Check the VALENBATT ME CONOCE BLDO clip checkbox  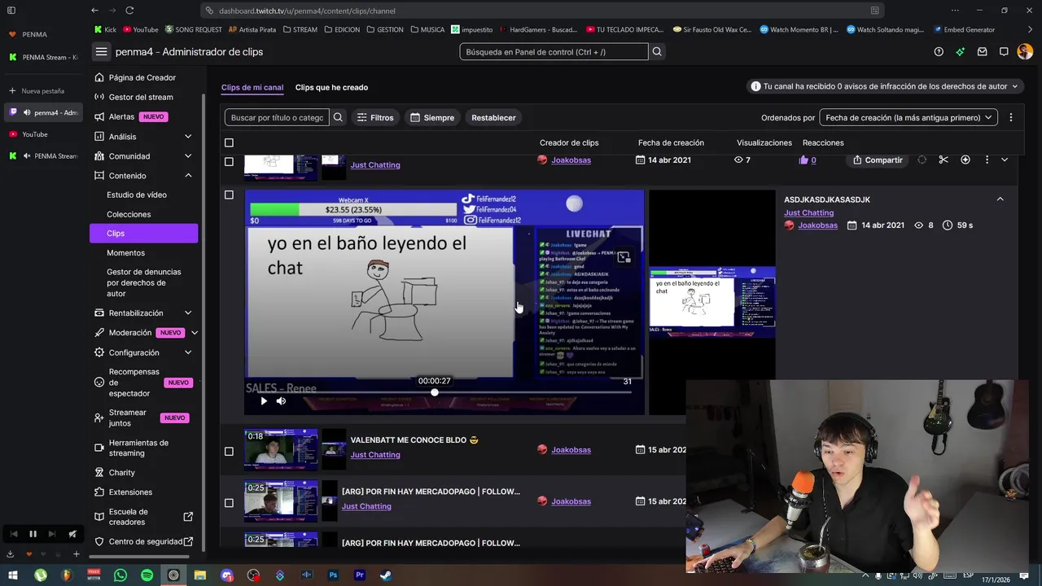pos(229,451)
